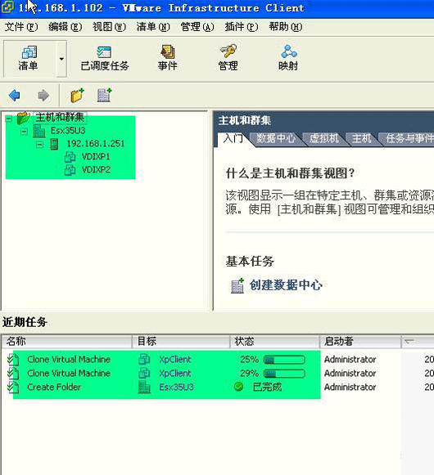Expand the dropdown arrow next to 清单

[x=61, y=59]
